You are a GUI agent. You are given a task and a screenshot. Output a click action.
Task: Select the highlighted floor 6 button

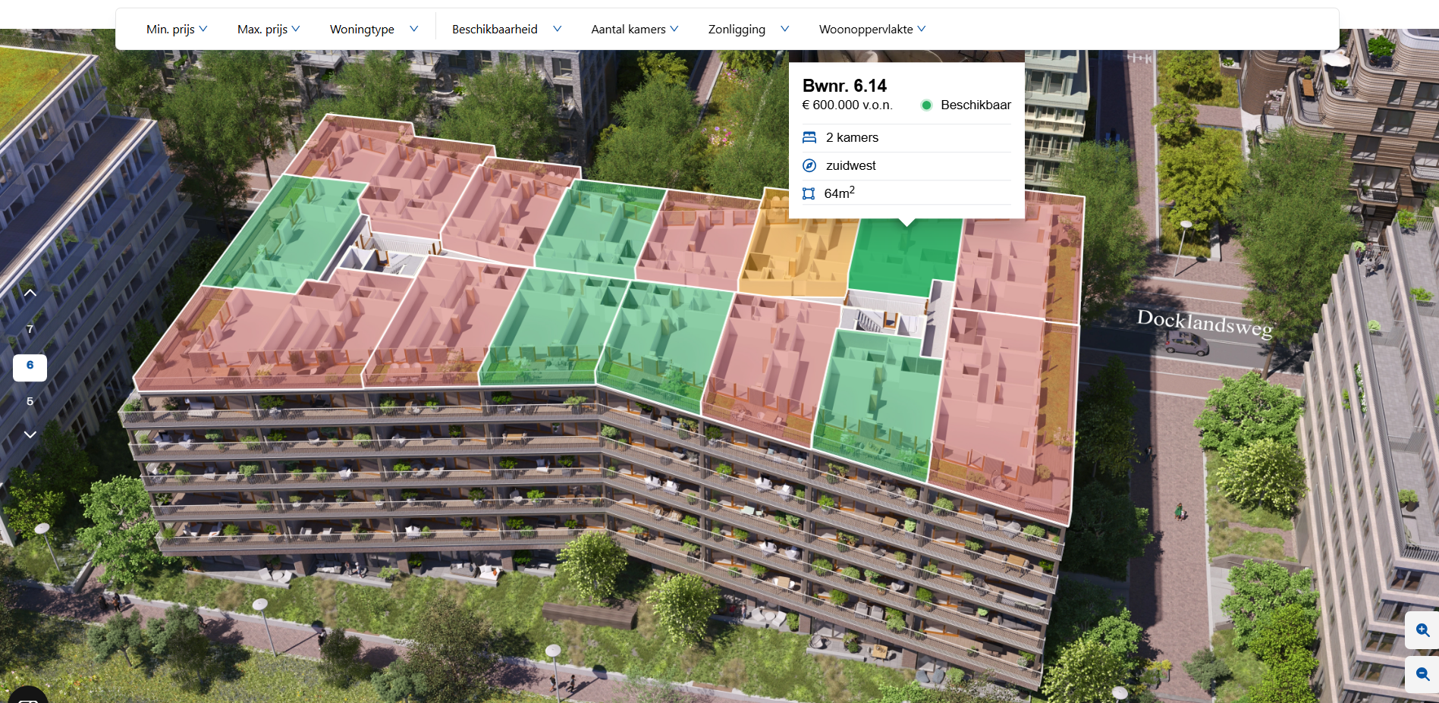point(30,367)
